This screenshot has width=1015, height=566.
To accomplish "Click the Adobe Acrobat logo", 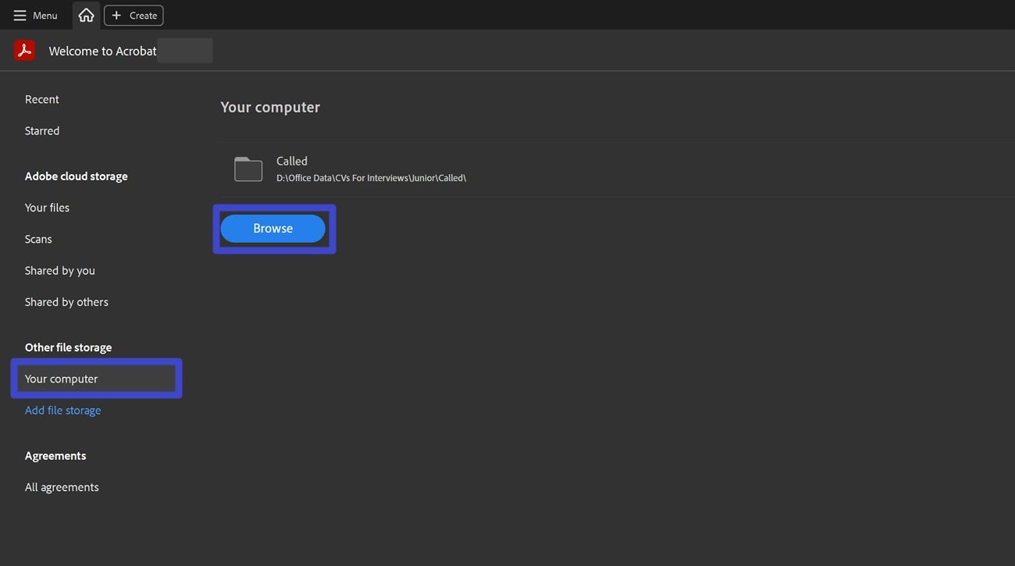I will coord(23,49).
